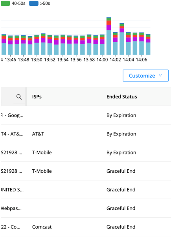Image resolution: width=171 pixels, height=237 pixels.
Task: Click the 14:00 time axis label
Action: 102,60
